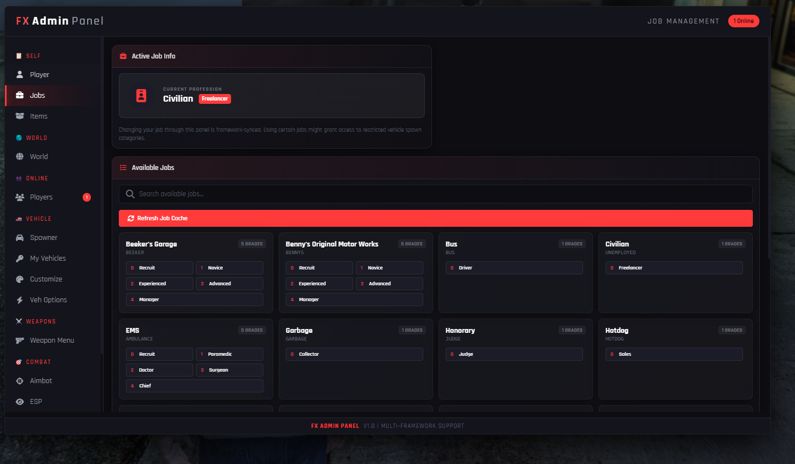Click the Spawner car icon

(x=20, y=237)
